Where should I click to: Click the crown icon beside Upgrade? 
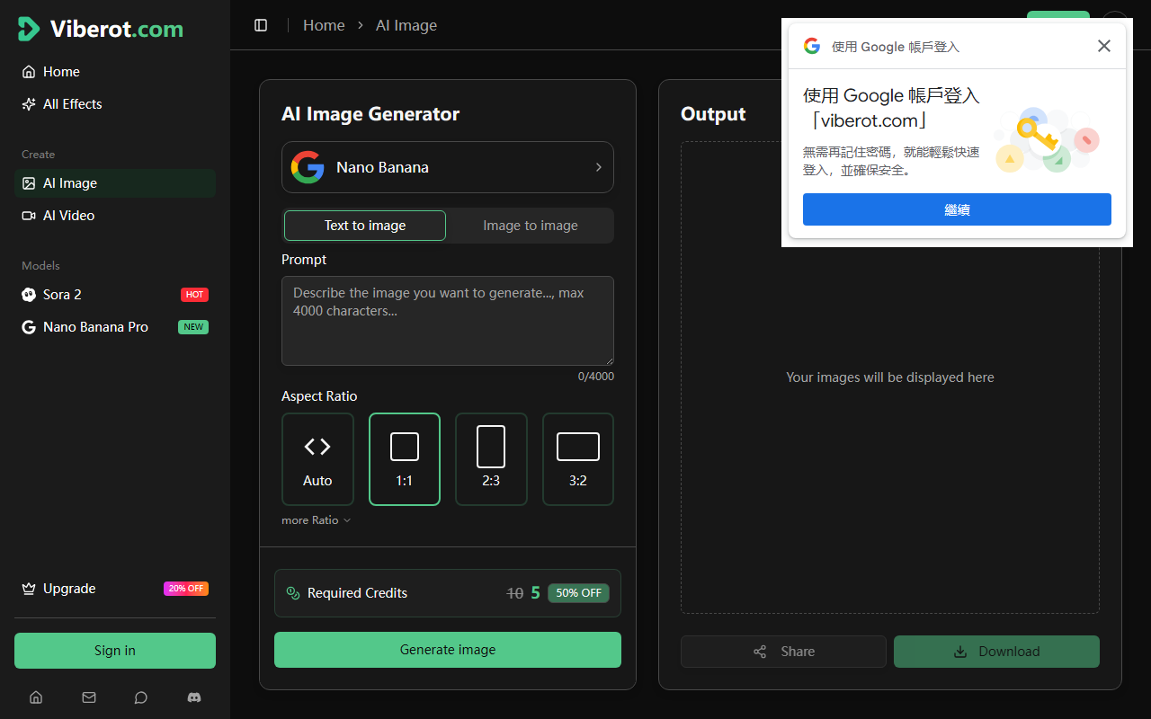point(29,589)
